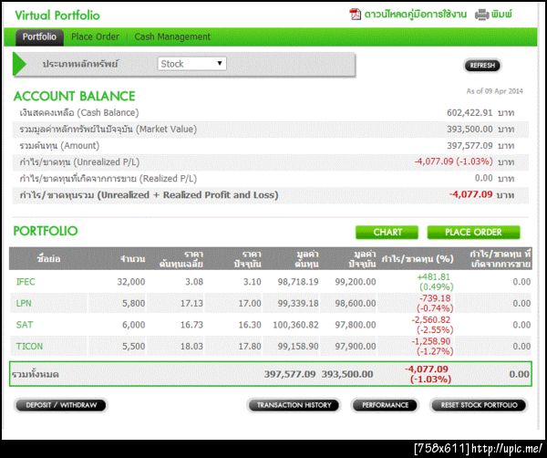The width and height of the screenshot is (547, 458).
Task: Click the As of 09 Apr 2014 date
Action: click(x=495, y=91)
